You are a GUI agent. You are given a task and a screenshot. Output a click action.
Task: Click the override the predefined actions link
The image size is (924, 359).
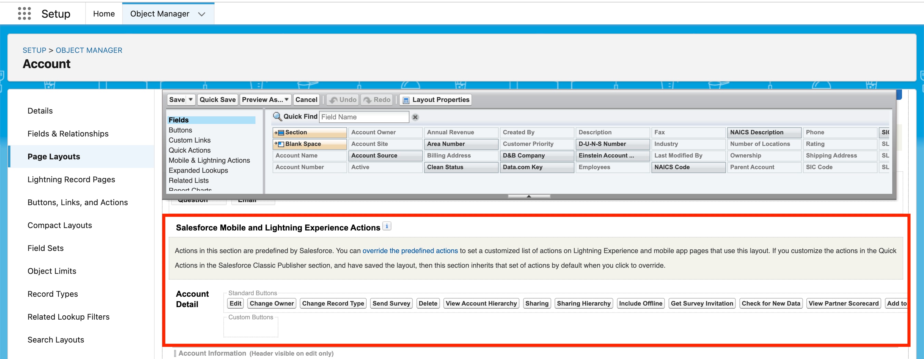coord(410,251)
